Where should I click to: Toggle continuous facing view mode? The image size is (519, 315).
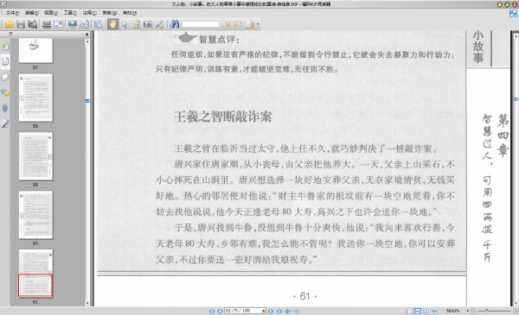pyautogui.click(x=434, y=311)
